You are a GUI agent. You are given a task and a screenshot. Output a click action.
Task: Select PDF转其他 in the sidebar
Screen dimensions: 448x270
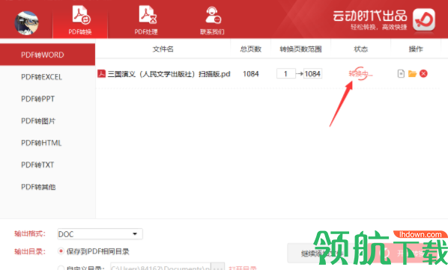[x=38, y=187]
